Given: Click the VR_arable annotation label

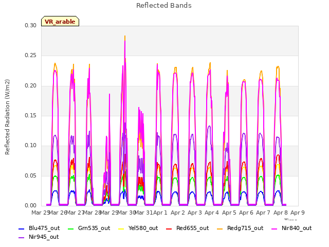Looking at the screenshot, I should coord(60,21).
